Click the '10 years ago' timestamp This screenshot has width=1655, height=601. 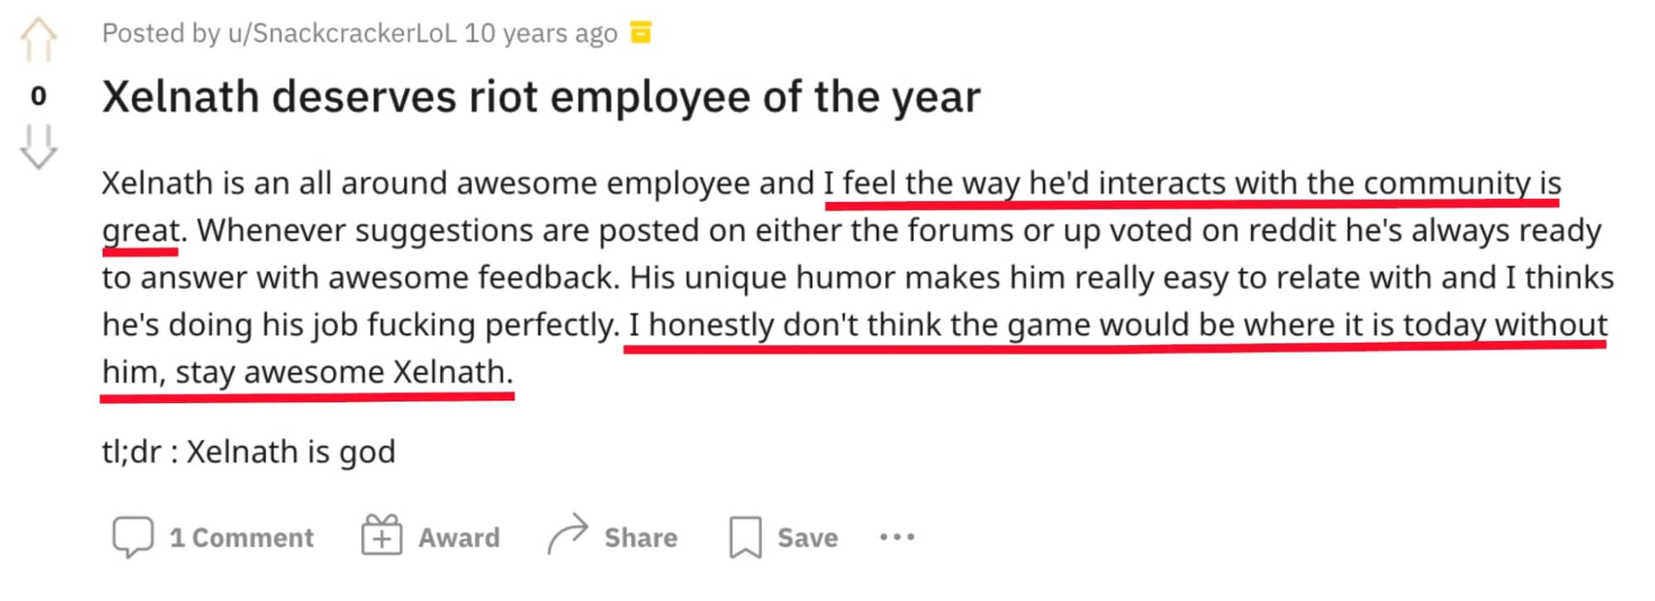[541, 33]
